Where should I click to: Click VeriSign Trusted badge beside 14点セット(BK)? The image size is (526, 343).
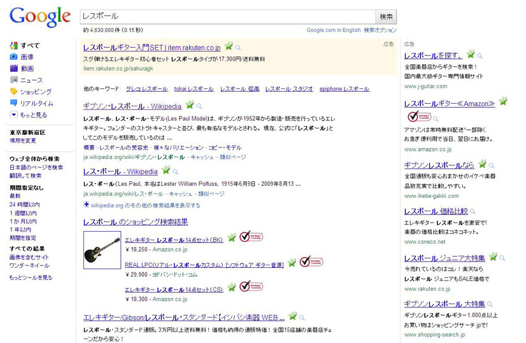pos(251,237)
